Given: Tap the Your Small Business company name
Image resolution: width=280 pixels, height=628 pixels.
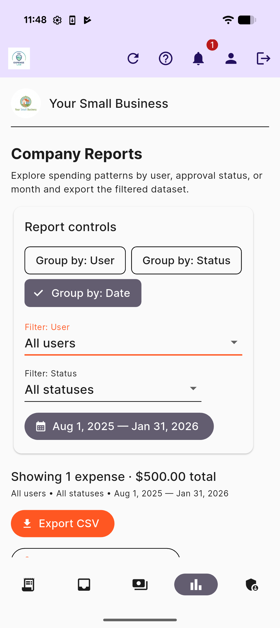Looking at the screenshot, I should 109,104.
